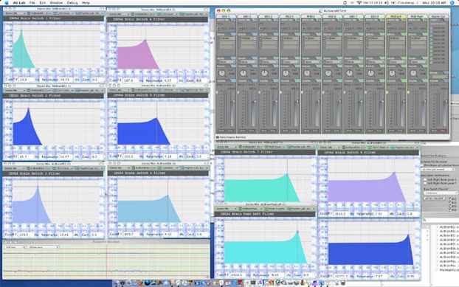Bypass the first effect on the MIDI 1 channel
The image size is (459, 287).
[218, 38]
